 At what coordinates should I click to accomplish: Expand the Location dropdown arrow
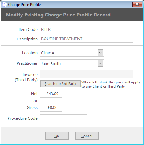(100, 52)
